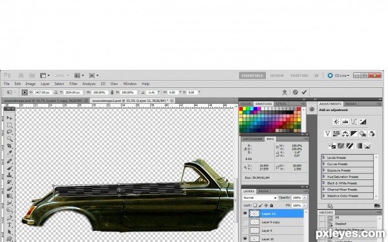Toggle lock image pixels brush icon

click(x=261, y=205)
